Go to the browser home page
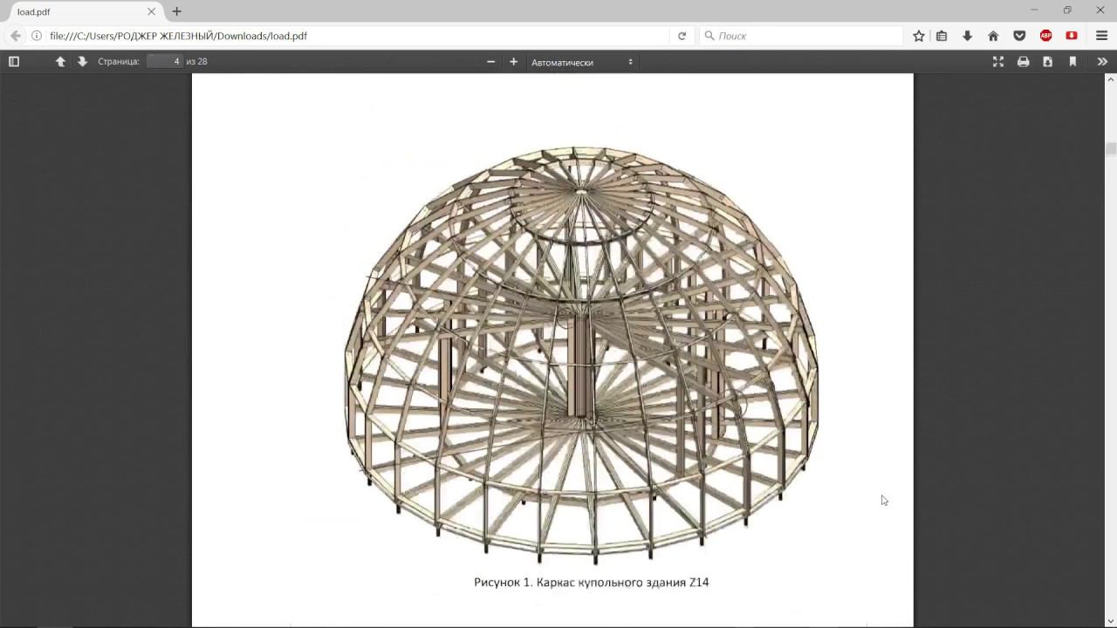 point(993,36)
